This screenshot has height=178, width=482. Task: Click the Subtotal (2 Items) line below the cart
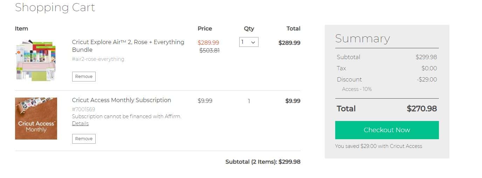pyautogui.click(x=263, y=162)
